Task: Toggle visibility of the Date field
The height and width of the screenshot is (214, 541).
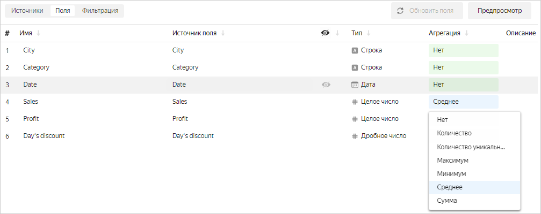Action: pyautogui.click(x=326, y=85)
